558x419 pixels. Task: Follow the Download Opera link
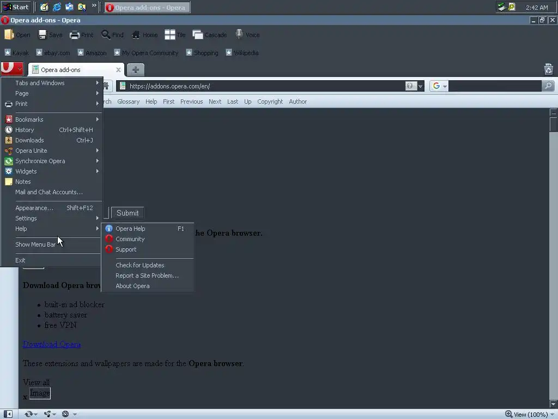click(x=52, y=344)
